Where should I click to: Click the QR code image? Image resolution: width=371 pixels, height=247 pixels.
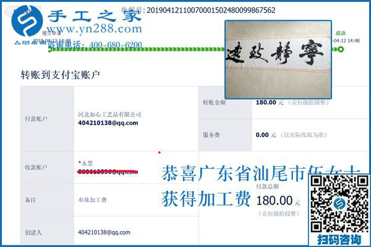tap(339, 204)
